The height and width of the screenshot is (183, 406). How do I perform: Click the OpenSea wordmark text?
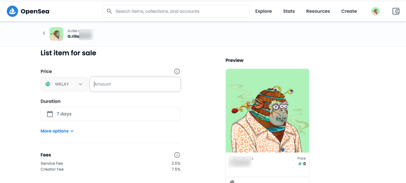(x=35, y=11)
